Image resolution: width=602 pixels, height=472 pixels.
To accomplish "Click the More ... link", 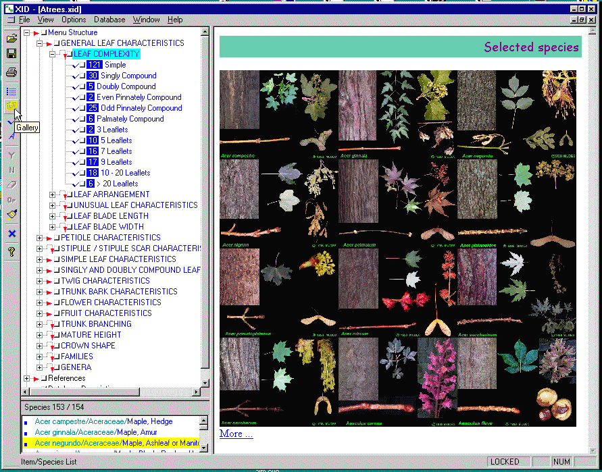I will click(x=236, y=434).
